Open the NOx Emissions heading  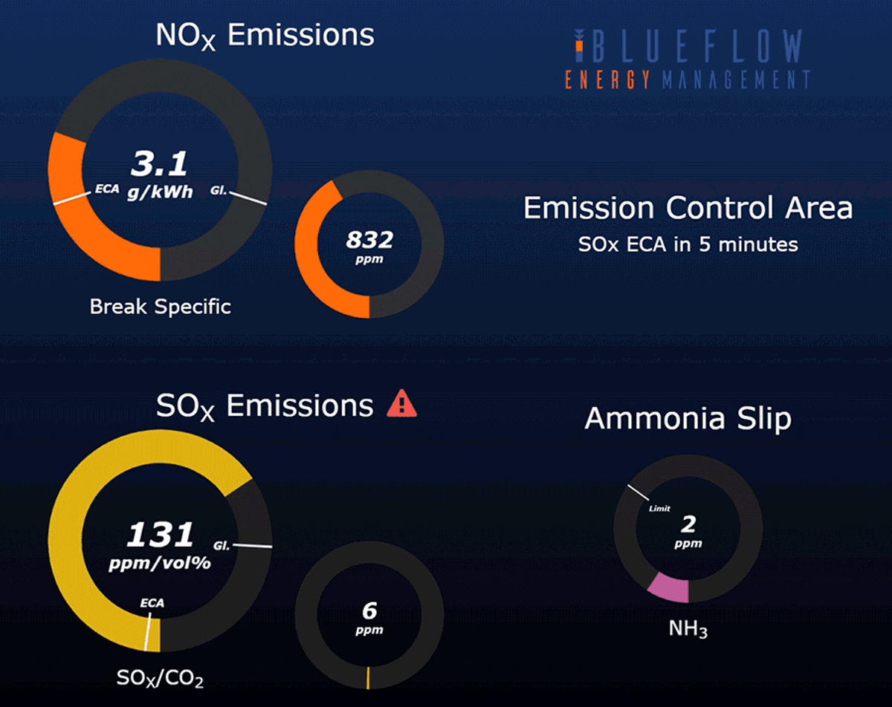click(265, 35)
